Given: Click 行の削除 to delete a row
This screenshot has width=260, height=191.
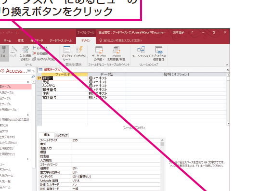Looking at the screenshot, I should pyautogui.click(x=40, y=53).
